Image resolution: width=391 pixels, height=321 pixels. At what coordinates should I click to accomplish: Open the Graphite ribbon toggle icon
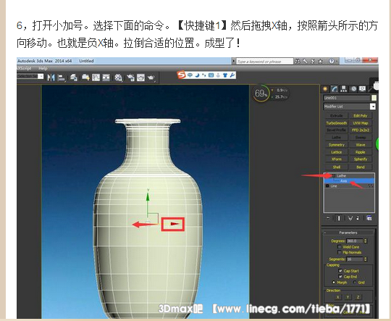pos(85,78)
